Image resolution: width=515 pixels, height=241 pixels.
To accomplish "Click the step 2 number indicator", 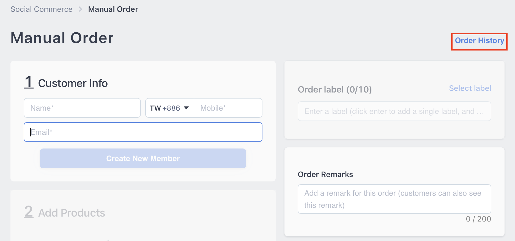I will pyautogui.click(x=29, y=212).
